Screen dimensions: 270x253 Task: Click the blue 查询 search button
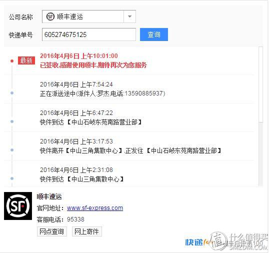pos(154,34)
